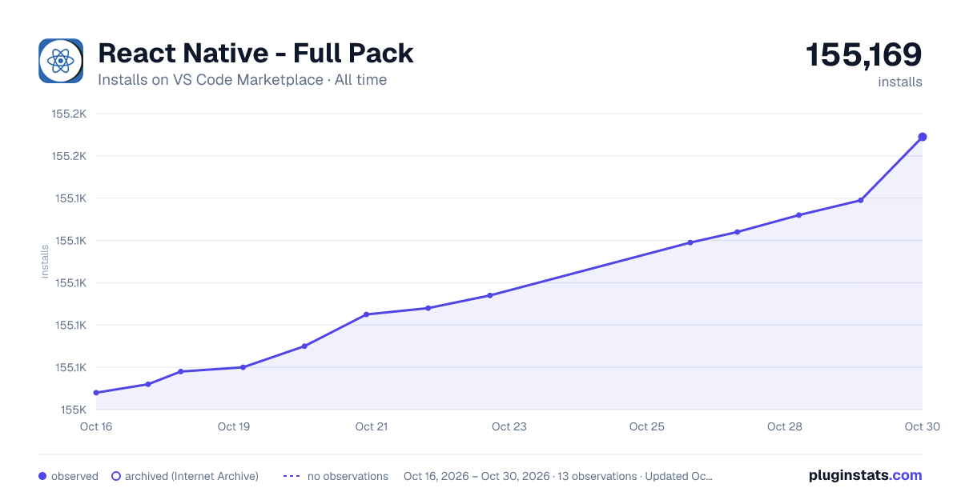Click the 'Oct 16, 2026 – Oct 30, 2026' date range text
Viewport: 961px width, 504px height.
click(476, 476)
